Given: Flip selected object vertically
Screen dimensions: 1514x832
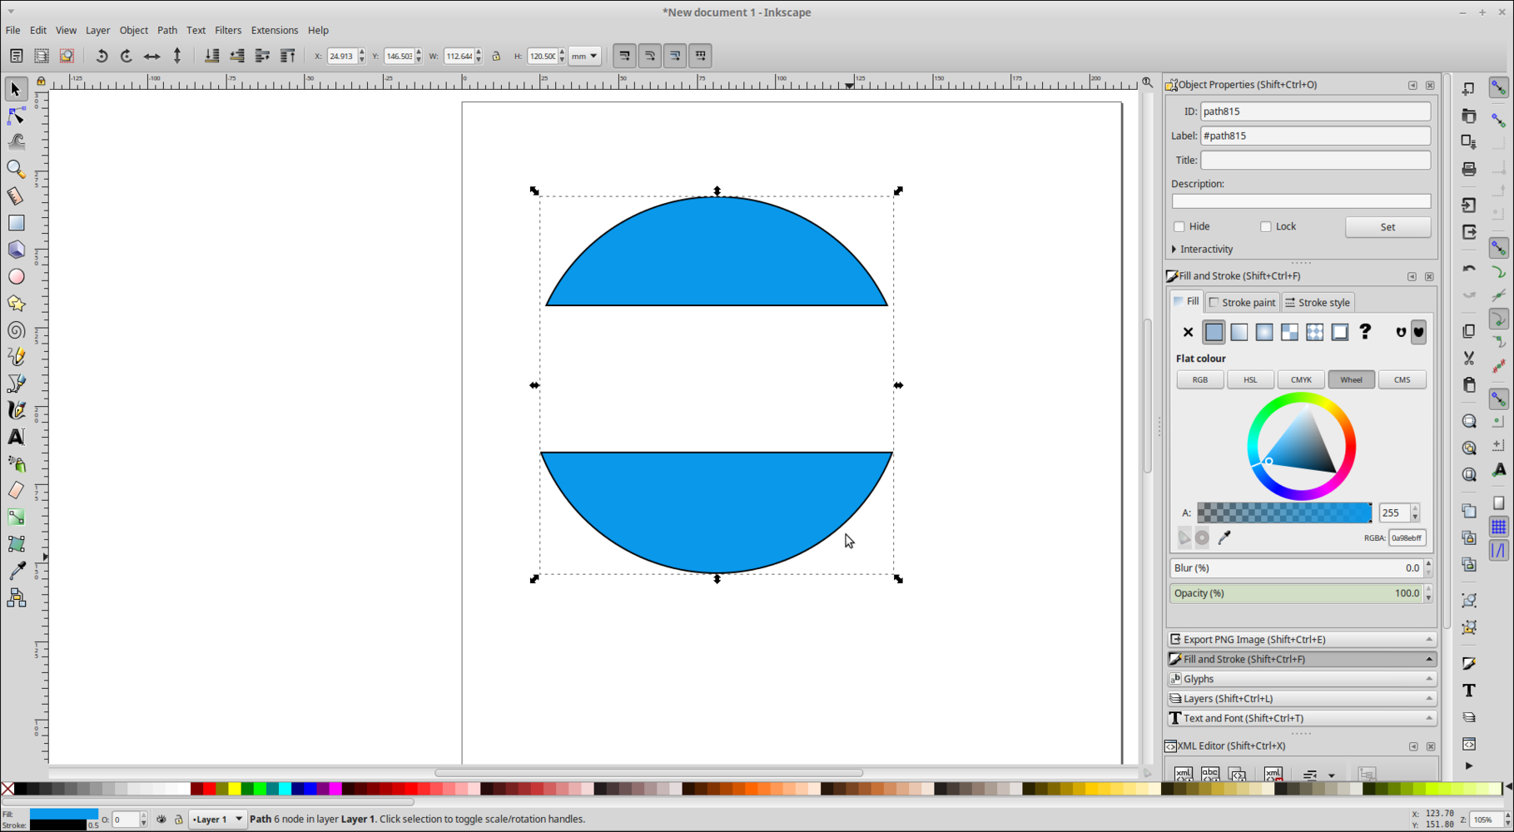Looking at the screenshot, I should pos(177,56).
